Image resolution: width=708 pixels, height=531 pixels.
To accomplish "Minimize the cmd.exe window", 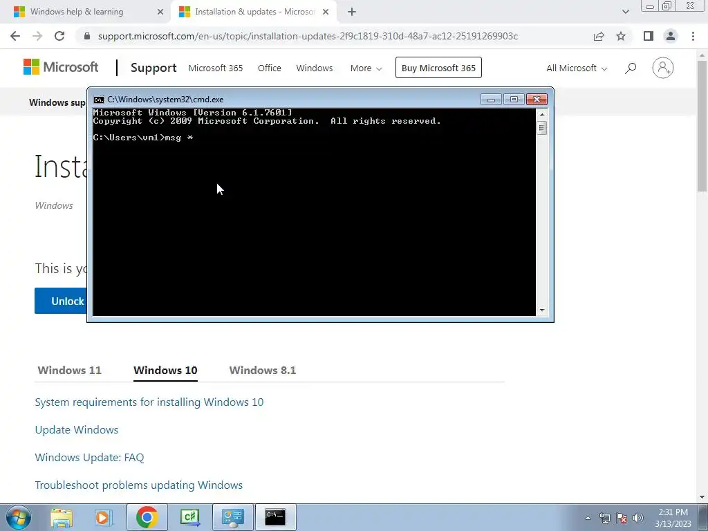I will 492,100.
